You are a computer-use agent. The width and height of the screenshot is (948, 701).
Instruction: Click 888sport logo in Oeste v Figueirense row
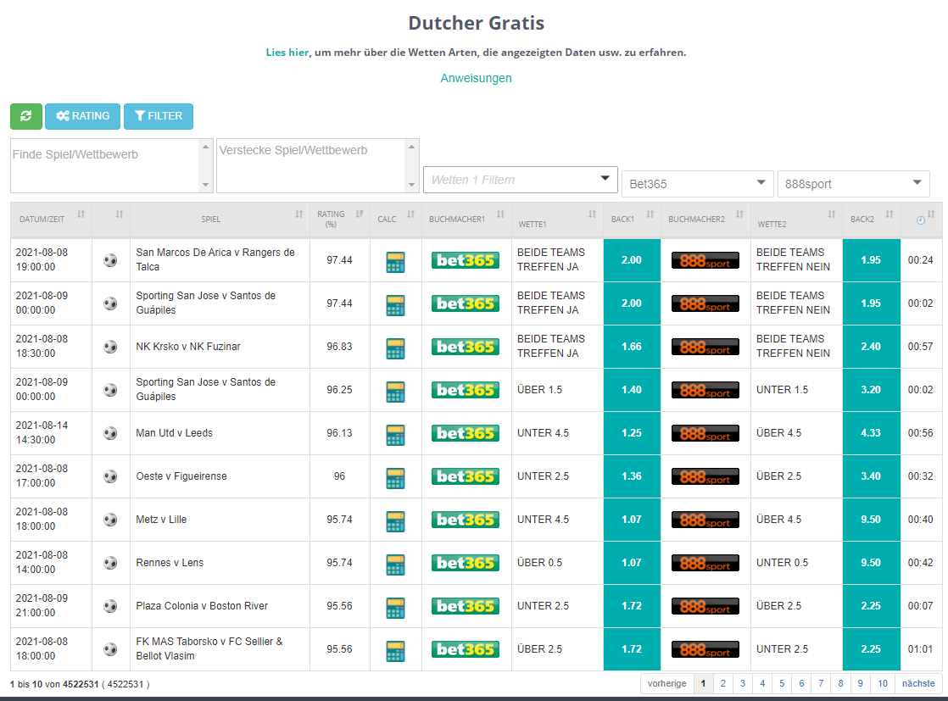click(x=705, y=476)
